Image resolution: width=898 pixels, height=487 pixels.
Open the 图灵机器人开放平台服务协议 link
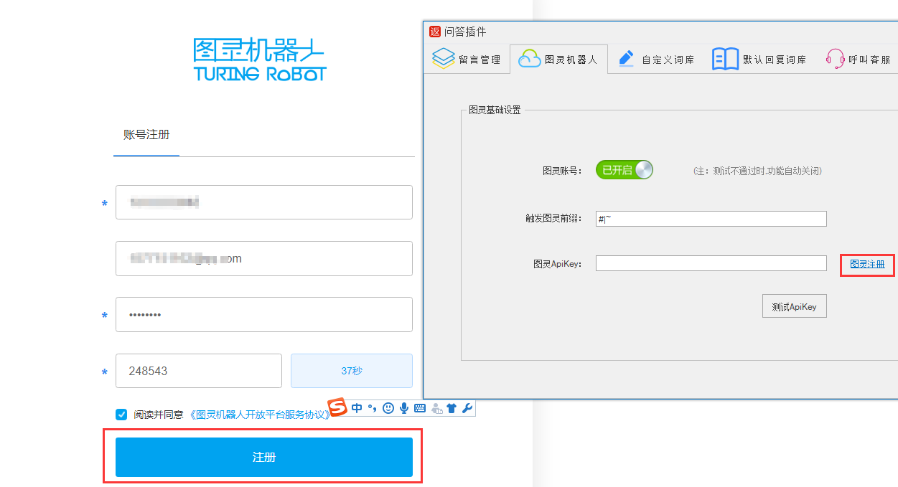click(x=260, y=415)
